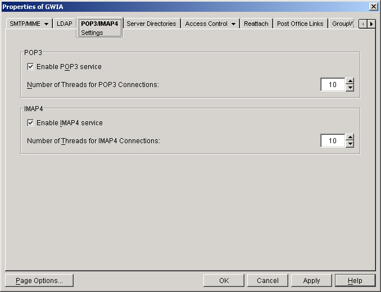
Task: Increase POP3 connection threads with up arrow
Action: point(350,81)
